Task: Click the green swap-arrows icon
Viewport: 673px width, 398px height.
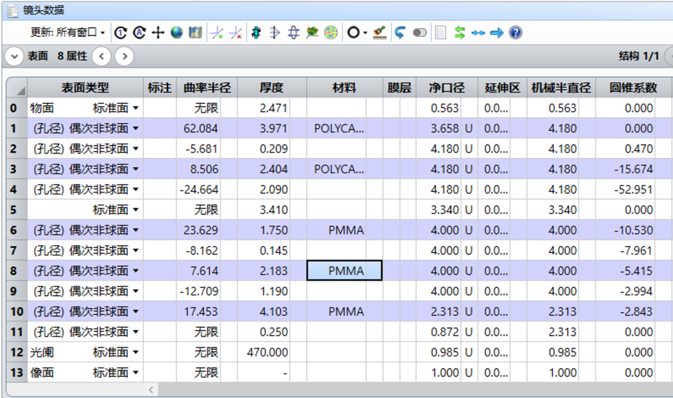Action: coord(460,32)
